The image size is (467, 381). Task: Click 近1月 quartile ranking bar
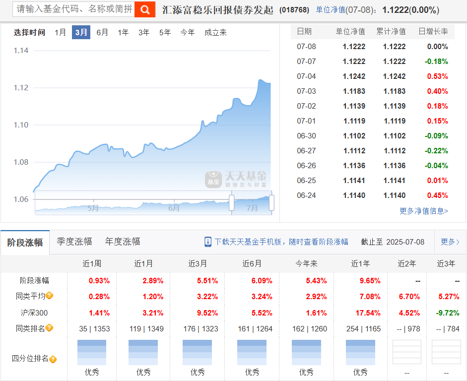click(143, 352)
